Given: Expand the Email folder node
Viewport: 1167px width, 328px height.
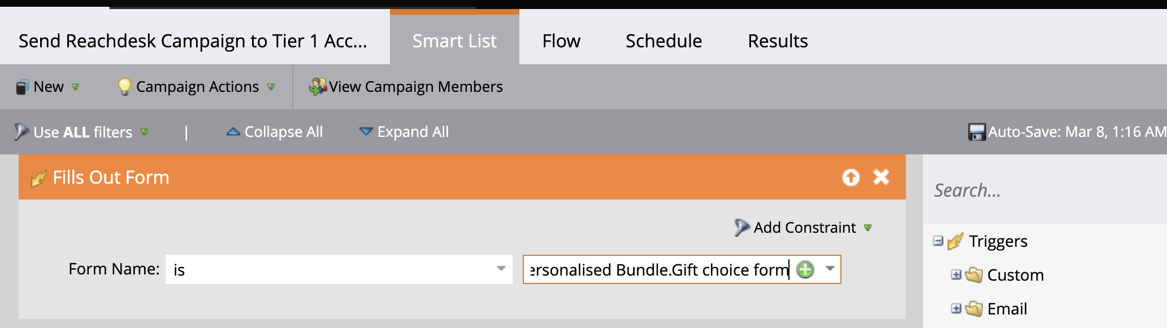Looking at the screenshot, I should (x=956, y=308).
